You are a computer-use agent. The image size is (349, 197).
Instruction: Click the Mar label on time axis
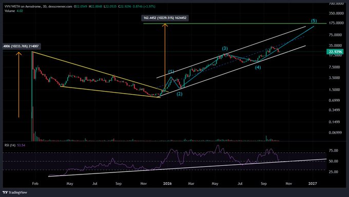click(191, 184)
